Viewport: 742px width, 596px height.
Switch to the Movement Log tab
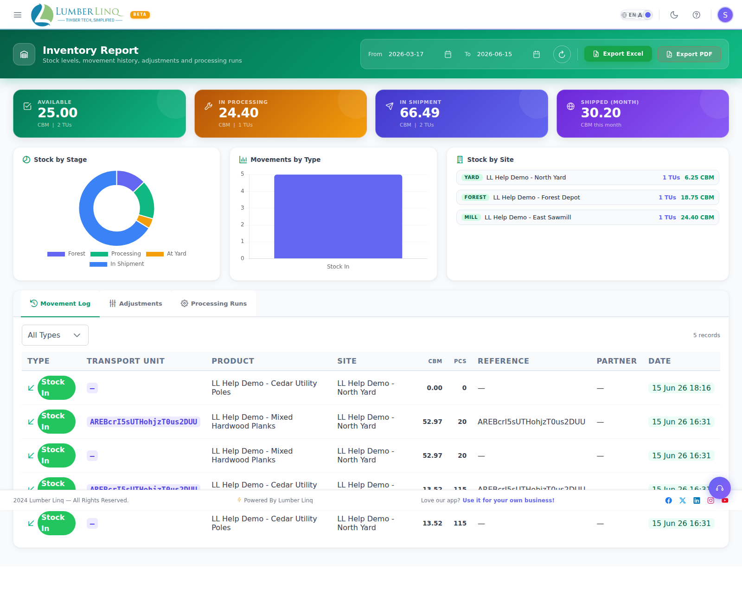[60, 304]
